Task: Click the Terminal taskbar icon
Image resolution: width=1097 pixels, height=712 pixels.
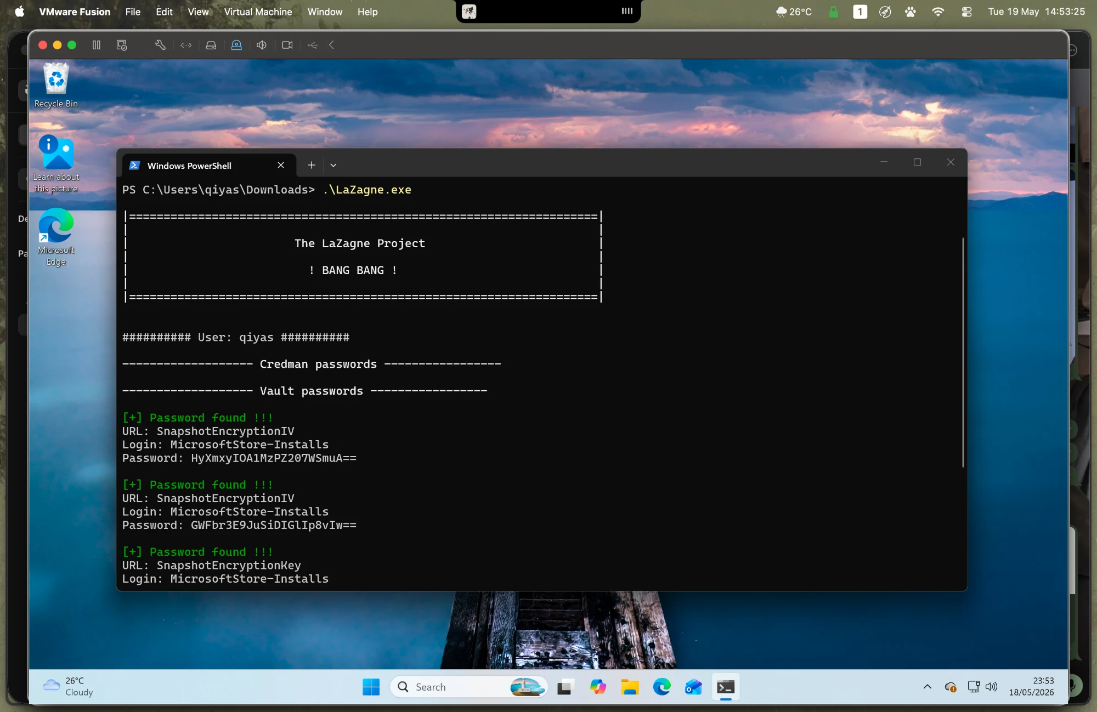Action: coord(726,687)
